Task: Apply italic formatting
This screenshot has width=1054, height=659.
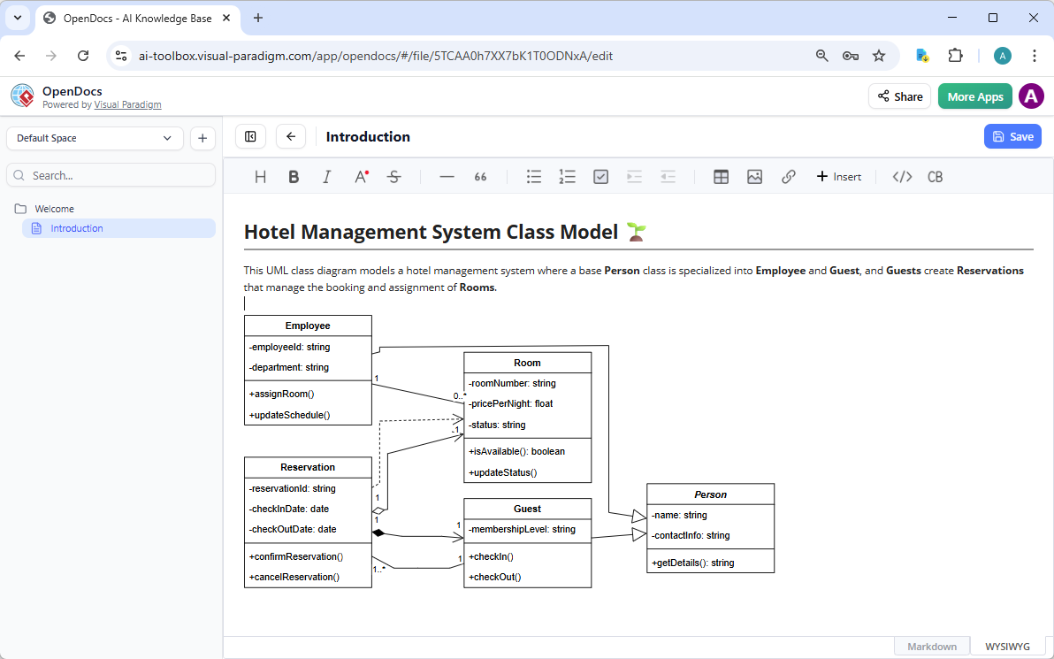Action: coord(326,176)
